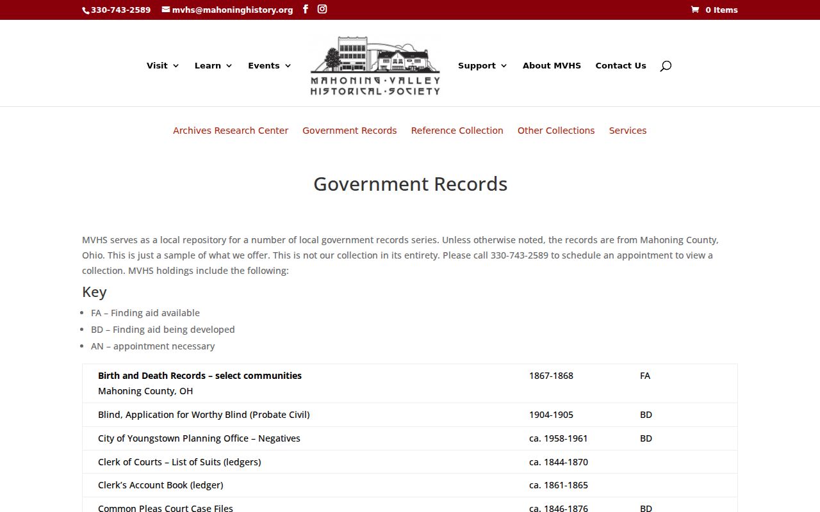This screenshot has height=512, width=820.
Task: Click the Mahoning Valley Historical Society logo
Action: pyautogui.click(x=375, y=65)
